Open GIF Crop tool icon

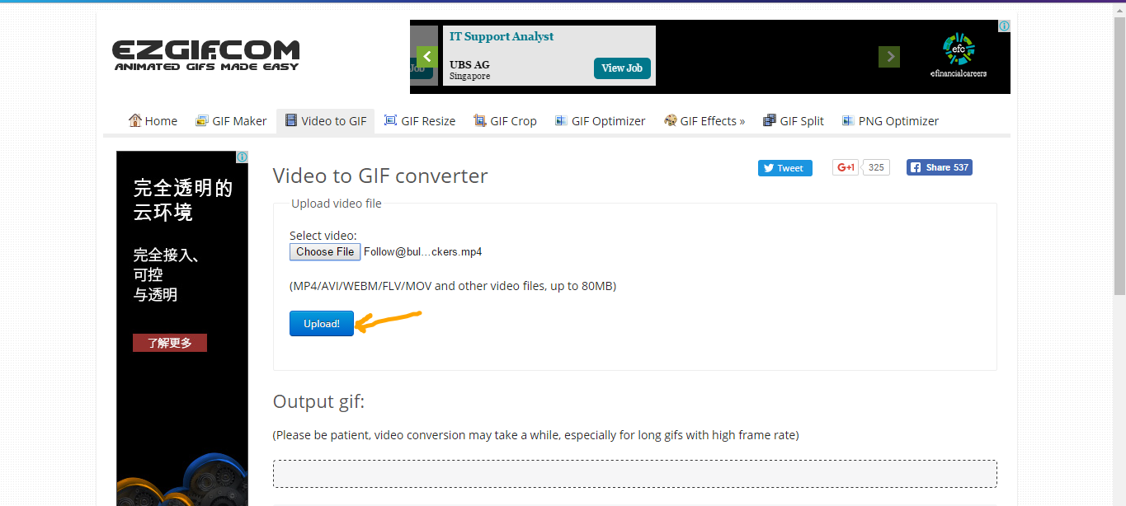point(480,120)
